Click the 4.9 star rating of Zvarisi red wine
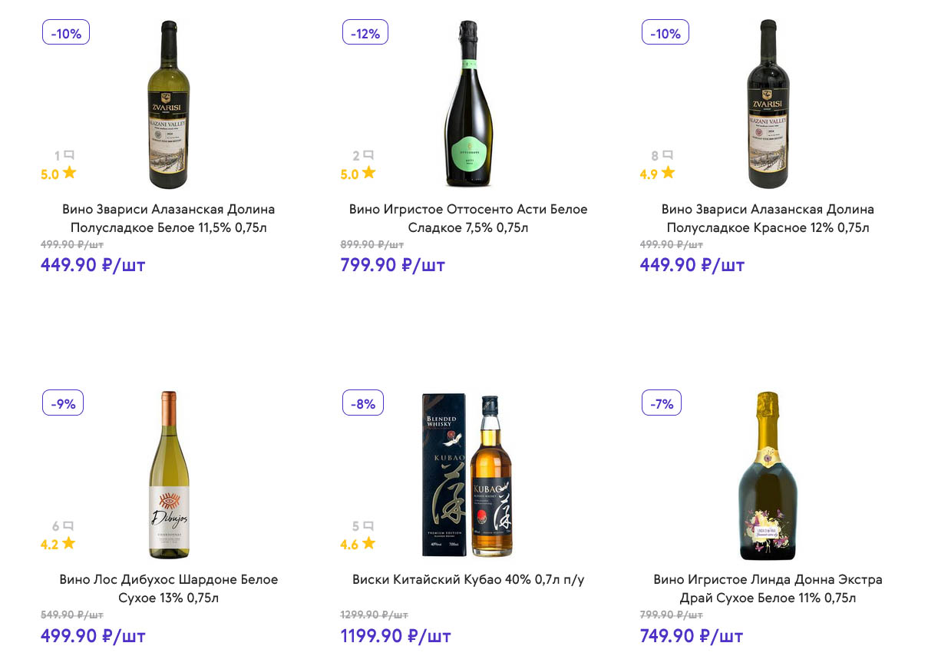The height and width of the screenshot is (666, 928). coord(657,174)
